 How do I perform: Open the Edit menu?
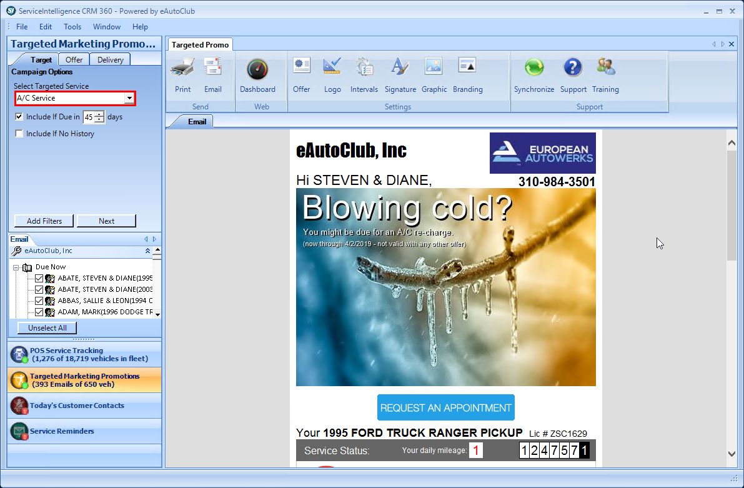[x=46, y=27]
